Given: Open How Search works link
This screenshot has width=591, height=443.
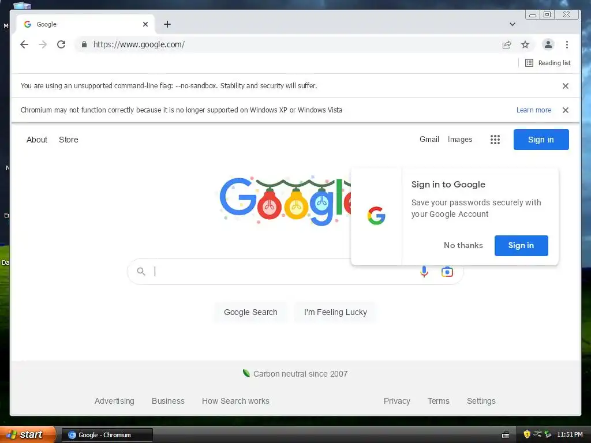Looking at the screenshot, I should tap(235, 401).
